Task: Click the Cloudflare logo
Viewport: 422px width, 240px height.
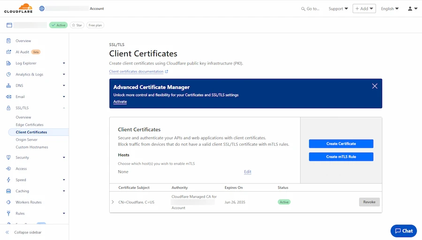Action: [x=19, y=8]
